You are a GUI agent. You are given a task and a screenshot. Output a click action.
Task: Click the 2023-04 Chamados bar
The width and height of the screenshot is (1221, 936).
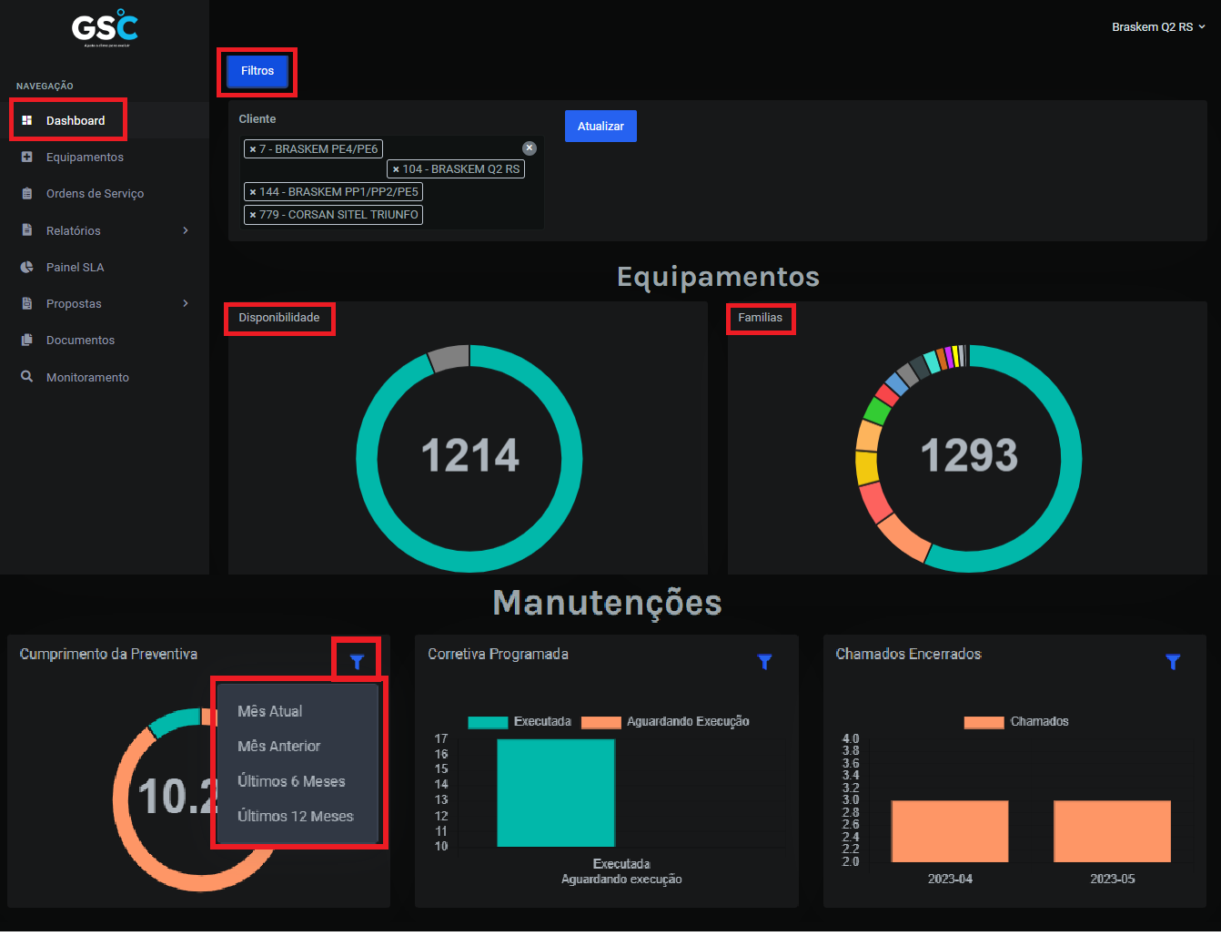tap(950, 831)
